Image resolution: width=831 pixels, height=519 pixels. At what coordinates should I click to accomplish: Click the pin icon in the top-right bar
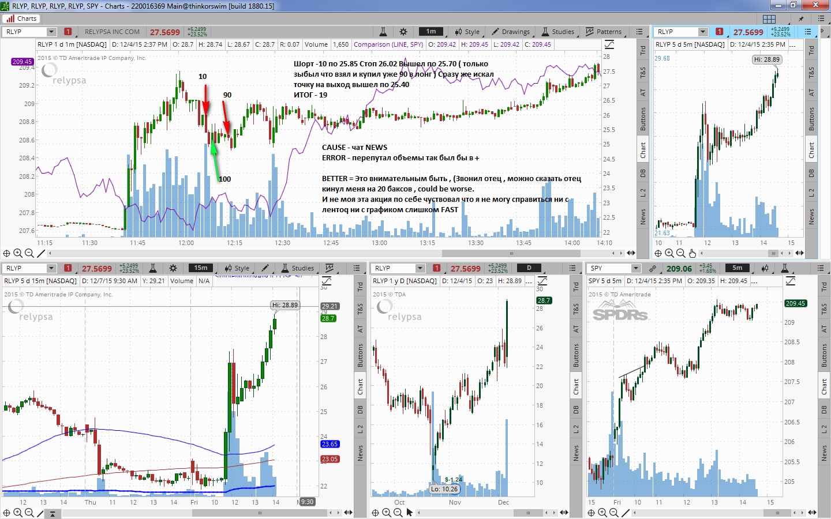click(x=802, y=18)
